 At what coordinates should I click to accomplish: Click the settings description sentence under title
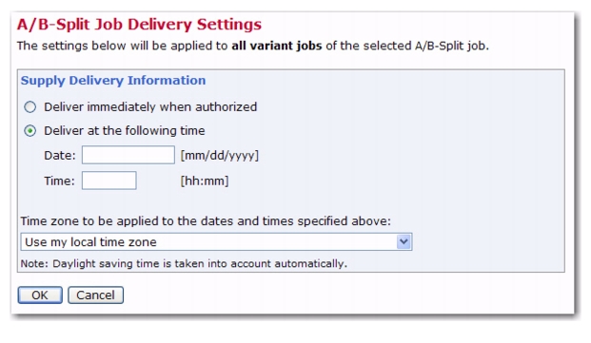pos(253,46)
